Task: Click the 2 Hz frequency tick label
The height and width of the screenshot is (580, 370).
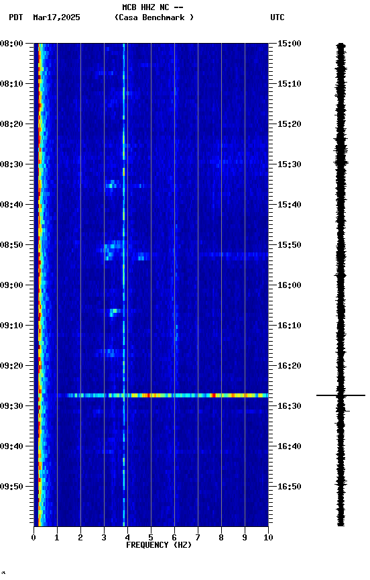Action: (80, 538)
